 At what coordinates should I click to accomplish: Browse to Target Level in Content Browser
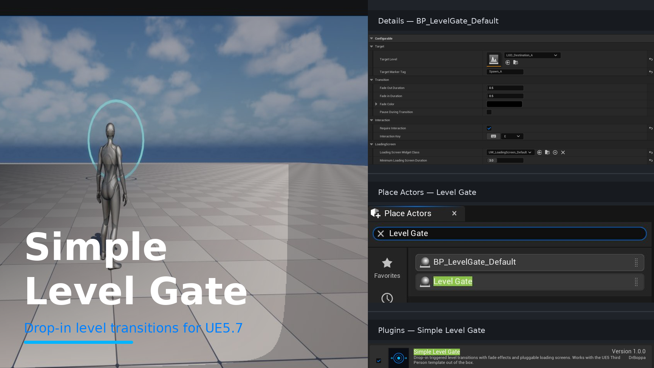(516, 62)
